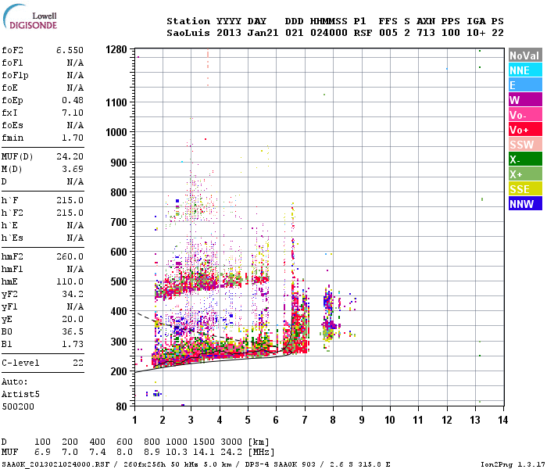The height and width of the screenshot is (469, 547).
Task: Select the NNW blue legend swatch
Action: (x=525, y=204)
